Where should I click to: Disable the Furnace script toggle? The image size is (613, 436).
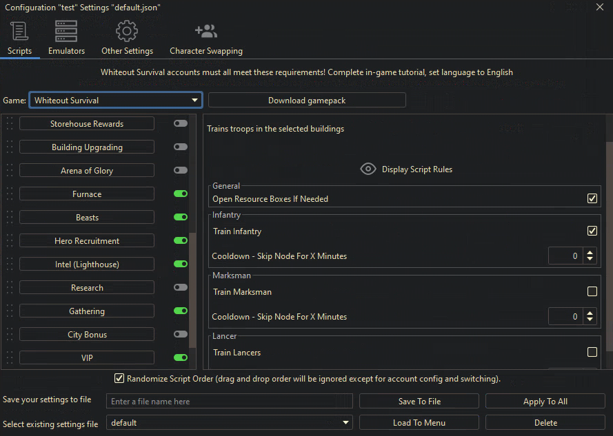[181, 194]
